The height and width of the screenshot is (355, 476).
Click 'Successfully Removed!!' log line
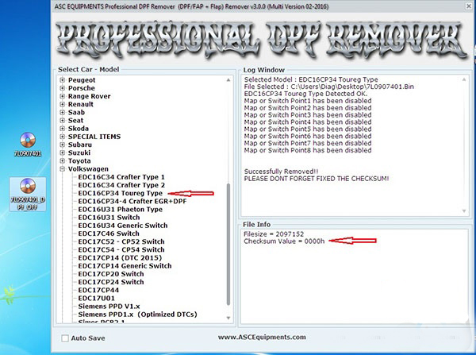(x=281, y=172)
